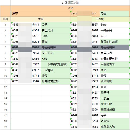Screen dimensions: 130x130
Task: Select 一阵清风 in the 冒险 column row 9
Action: (x=56, y=70)
